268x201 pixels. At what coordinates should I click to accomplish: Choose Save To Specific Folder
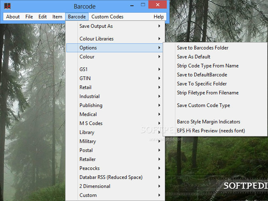pos(215,84)
